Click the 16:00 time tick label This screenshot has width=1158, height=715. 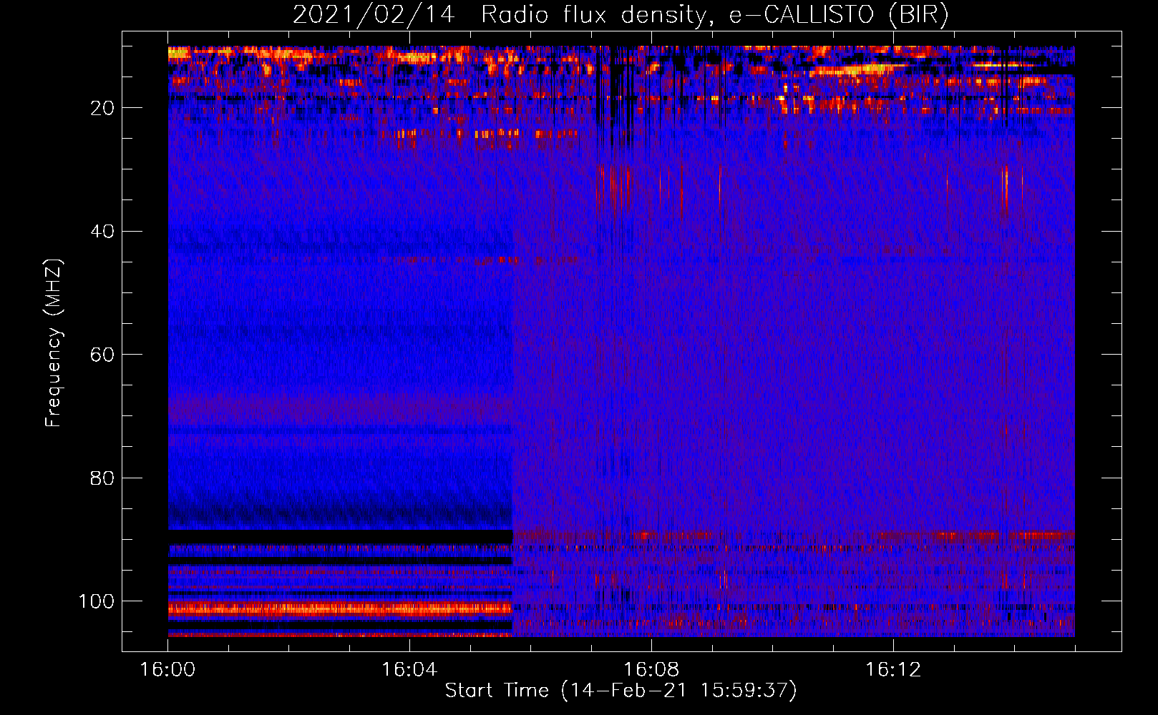pos(167,670)
